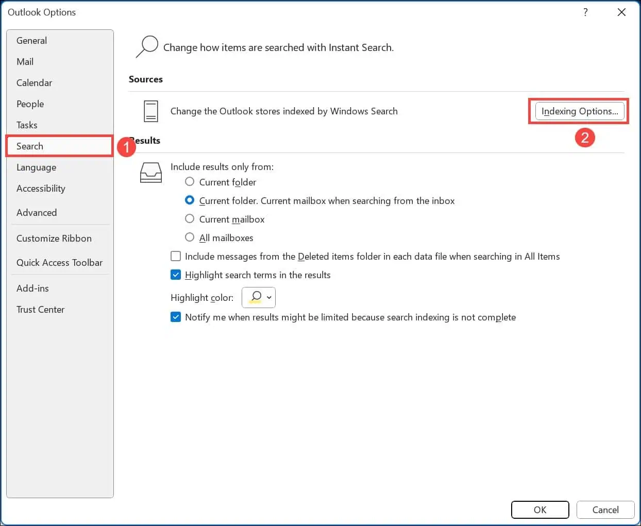Open the Language options category
The image size is (641, 526).
pyautogui.click(x=60, y=167)
